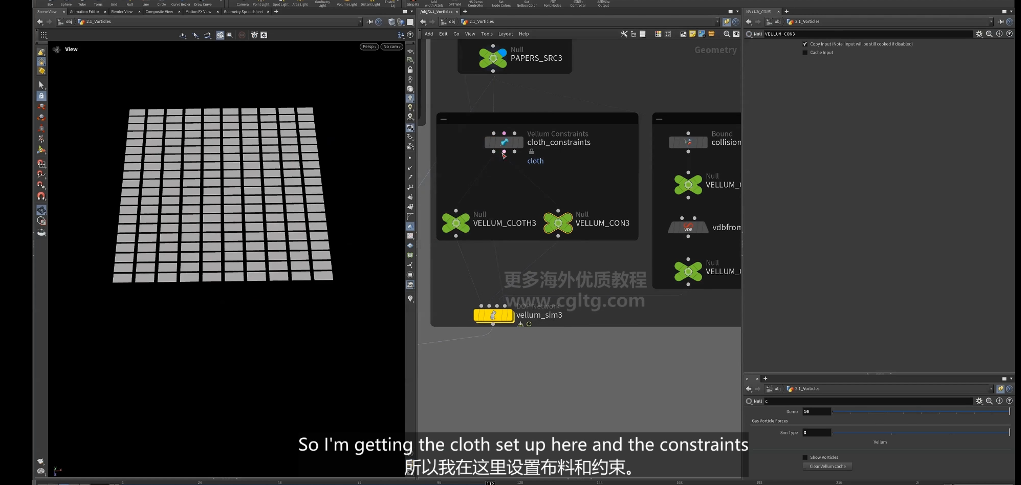Add new pane tab next to VELLUM_CON3
Image resolution: width=1021 pixels, height=485 pixels.
point(787,11)
